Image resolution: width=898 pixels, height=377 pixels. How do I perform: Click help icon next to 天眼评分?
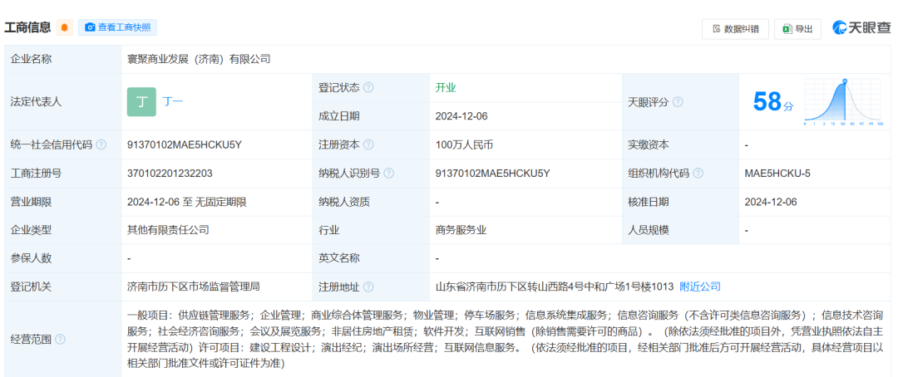(678, 102)
